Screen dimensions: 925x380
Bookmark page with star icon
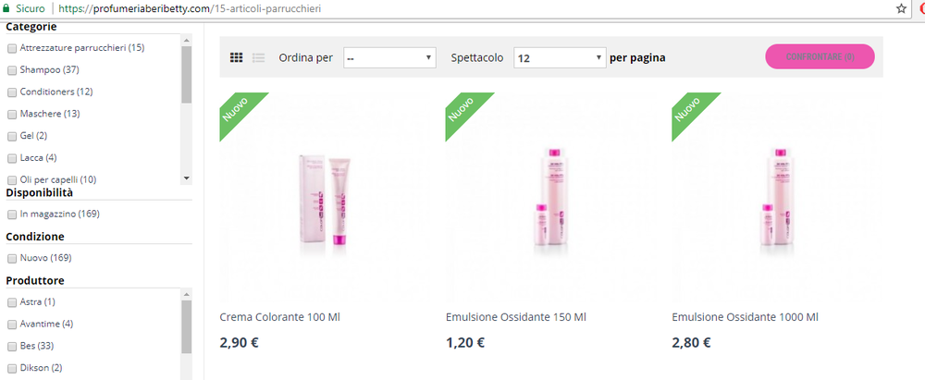click(901, 9)
